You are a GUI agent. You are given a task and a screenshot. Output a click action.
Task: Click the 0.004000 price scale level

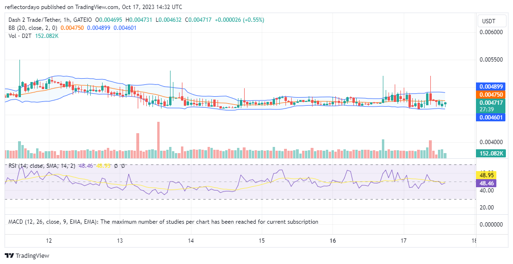[x=491, y=142]
